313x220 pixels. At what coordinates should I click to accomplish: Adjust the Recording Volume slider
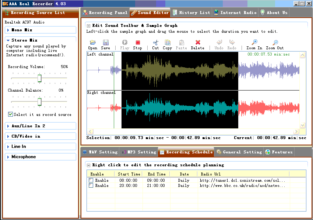pos(39,78)
